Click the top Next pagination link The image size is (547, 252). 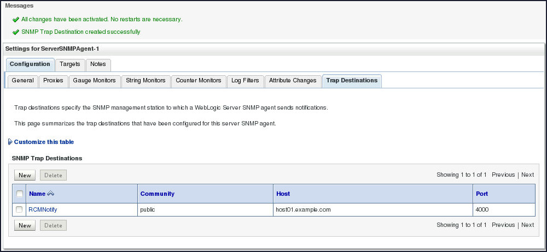point(527,175)
